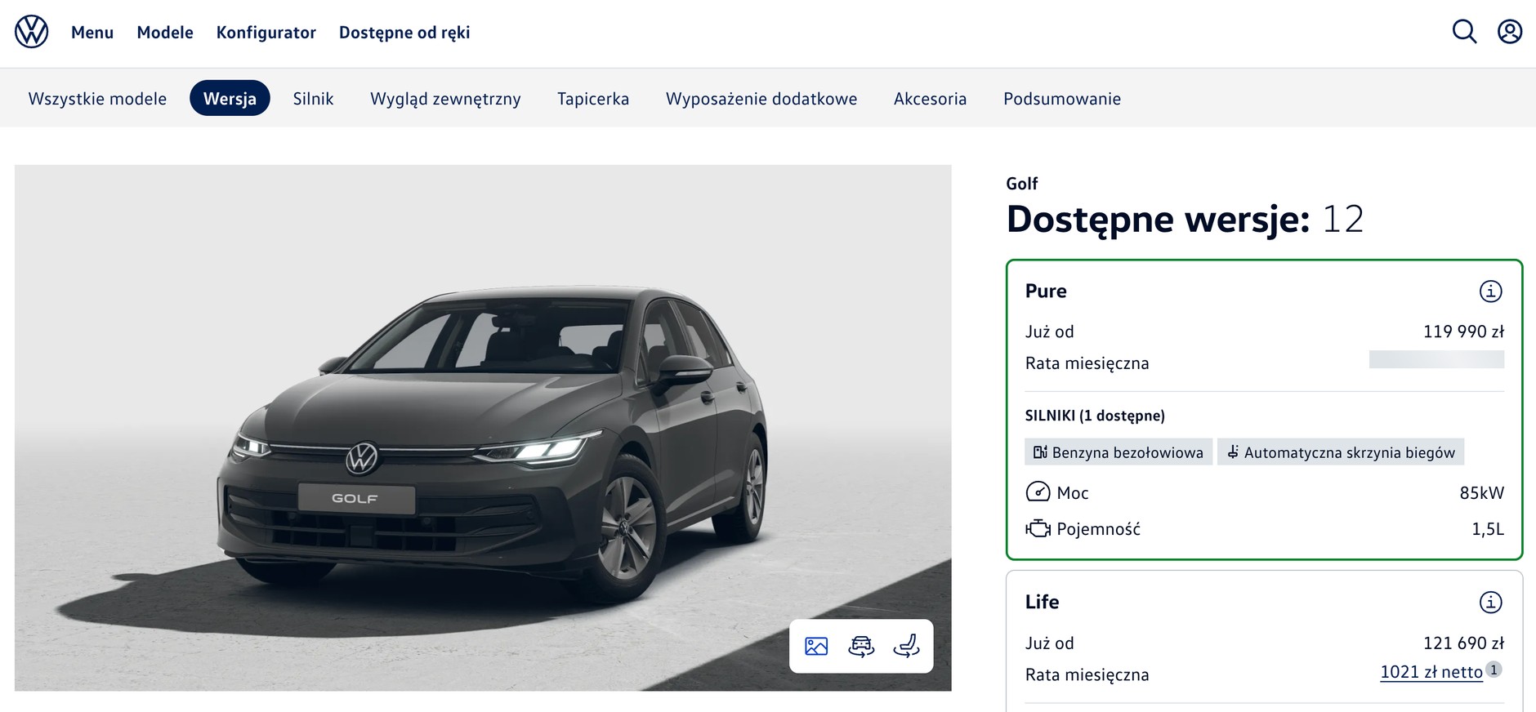Switch to the Tapicerka step
Screen dimensions: 1536x712
(x=593, y=99)
